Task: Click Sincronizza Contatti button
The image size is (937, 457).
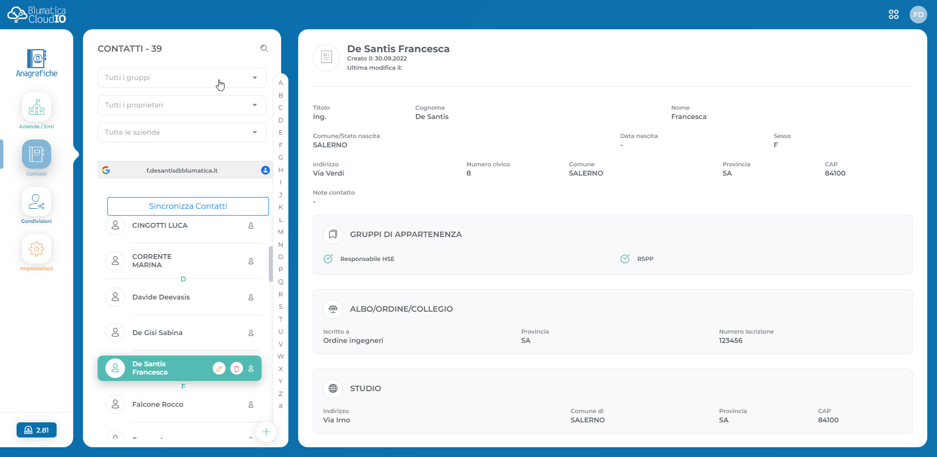Action: [188, 206]
